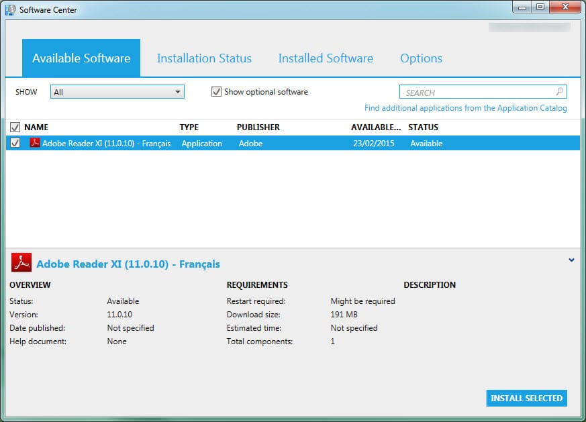
Task: Sort by the NAME column header
Action: 36,127
